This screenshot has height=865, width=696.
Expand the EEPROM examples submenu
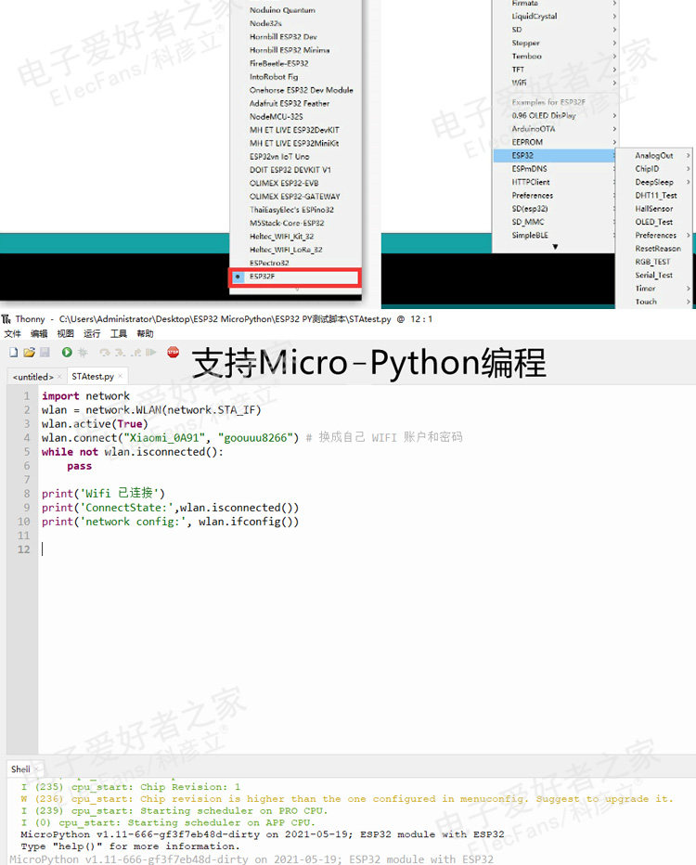click(x=554, y=142)
